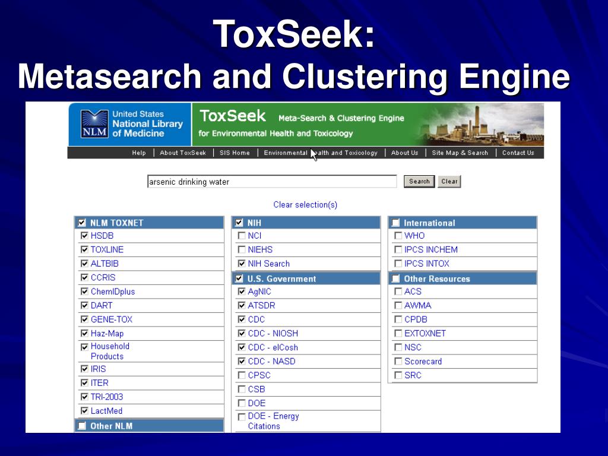Screen dimensions: 608x456
Task: Check the SRC checkbox
Action: tap(398, 375)
